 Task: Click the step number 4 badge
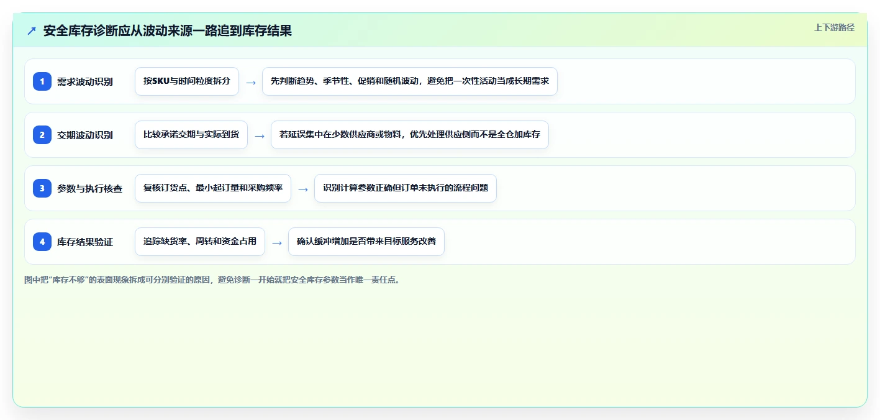tap(42, 242)
